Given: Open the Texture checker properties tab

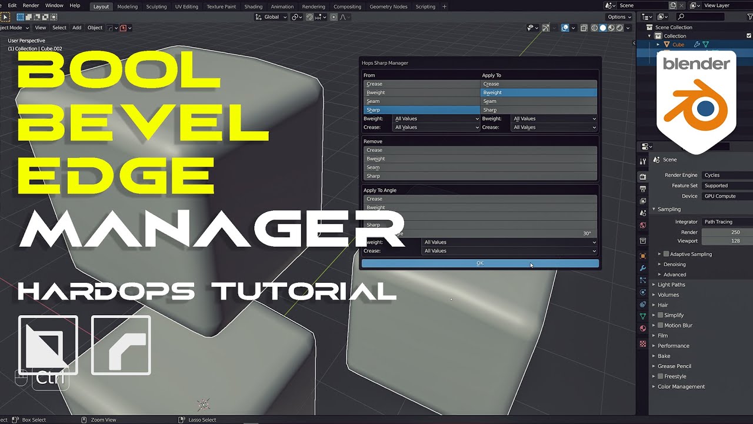Looking at the screenshot, I should 642,343.
